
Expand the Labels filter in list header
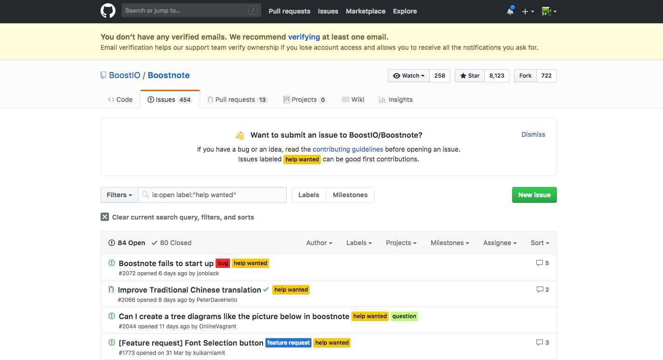click(359, 243)
